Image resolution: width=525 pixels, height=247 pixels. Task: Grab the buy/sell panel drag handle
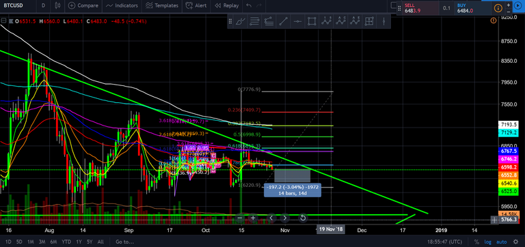(x=399, y=8)
